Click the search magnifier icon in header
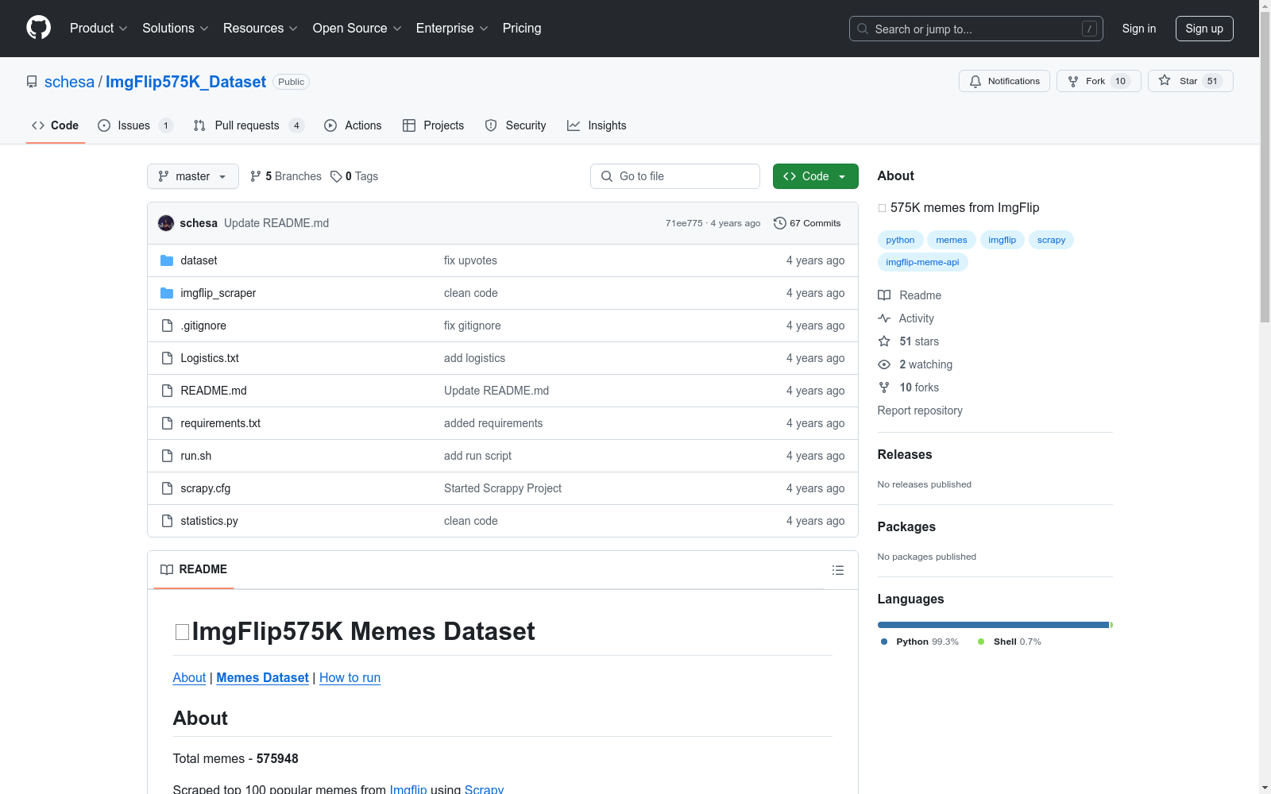This screenshot has height=794, width=1271. pos(863,29)
